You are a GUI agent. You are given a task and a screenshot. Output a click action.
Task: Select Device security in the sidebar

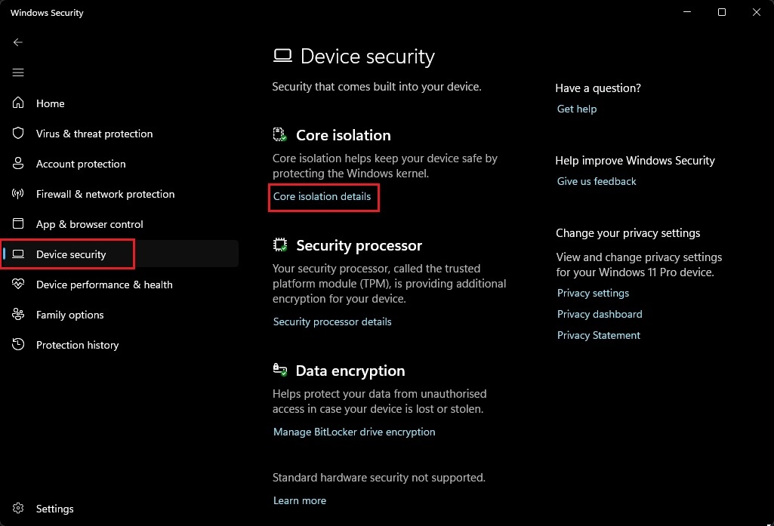tap(71, 254)
